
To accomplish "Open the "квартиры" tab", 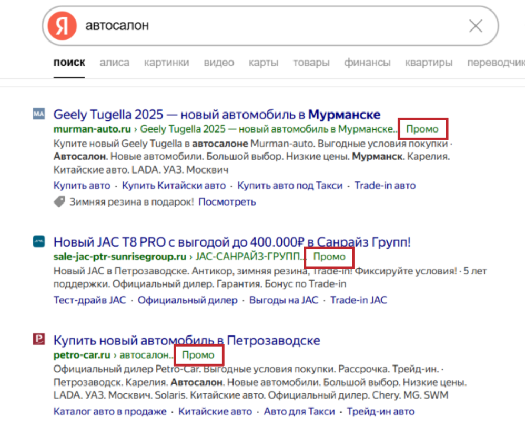I will click(429, 63).
